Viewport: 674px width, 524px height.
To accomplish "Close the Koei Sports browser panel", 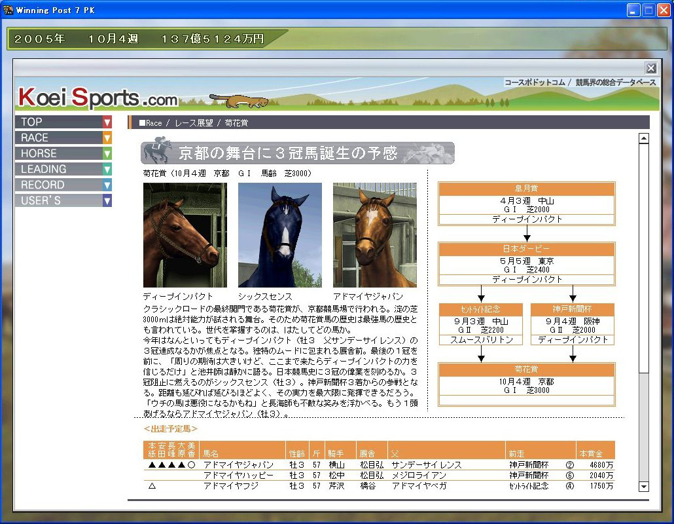I will 651,68.
